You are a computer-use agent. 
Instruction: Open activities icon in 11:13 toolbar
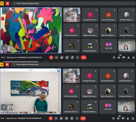click(129, 57)
